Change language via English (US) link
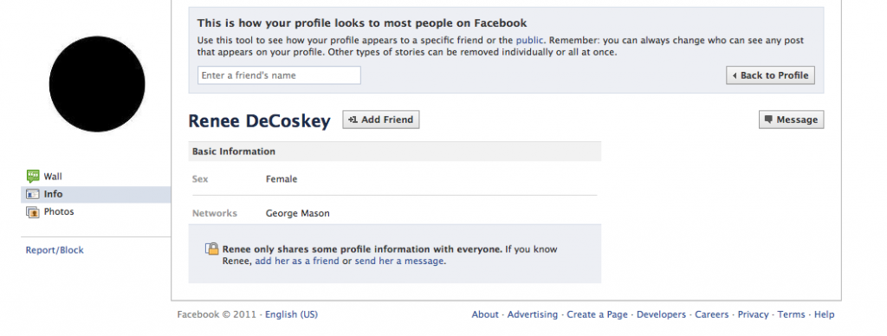This screenshot has width=887, height=336. (x=291, y=314)
